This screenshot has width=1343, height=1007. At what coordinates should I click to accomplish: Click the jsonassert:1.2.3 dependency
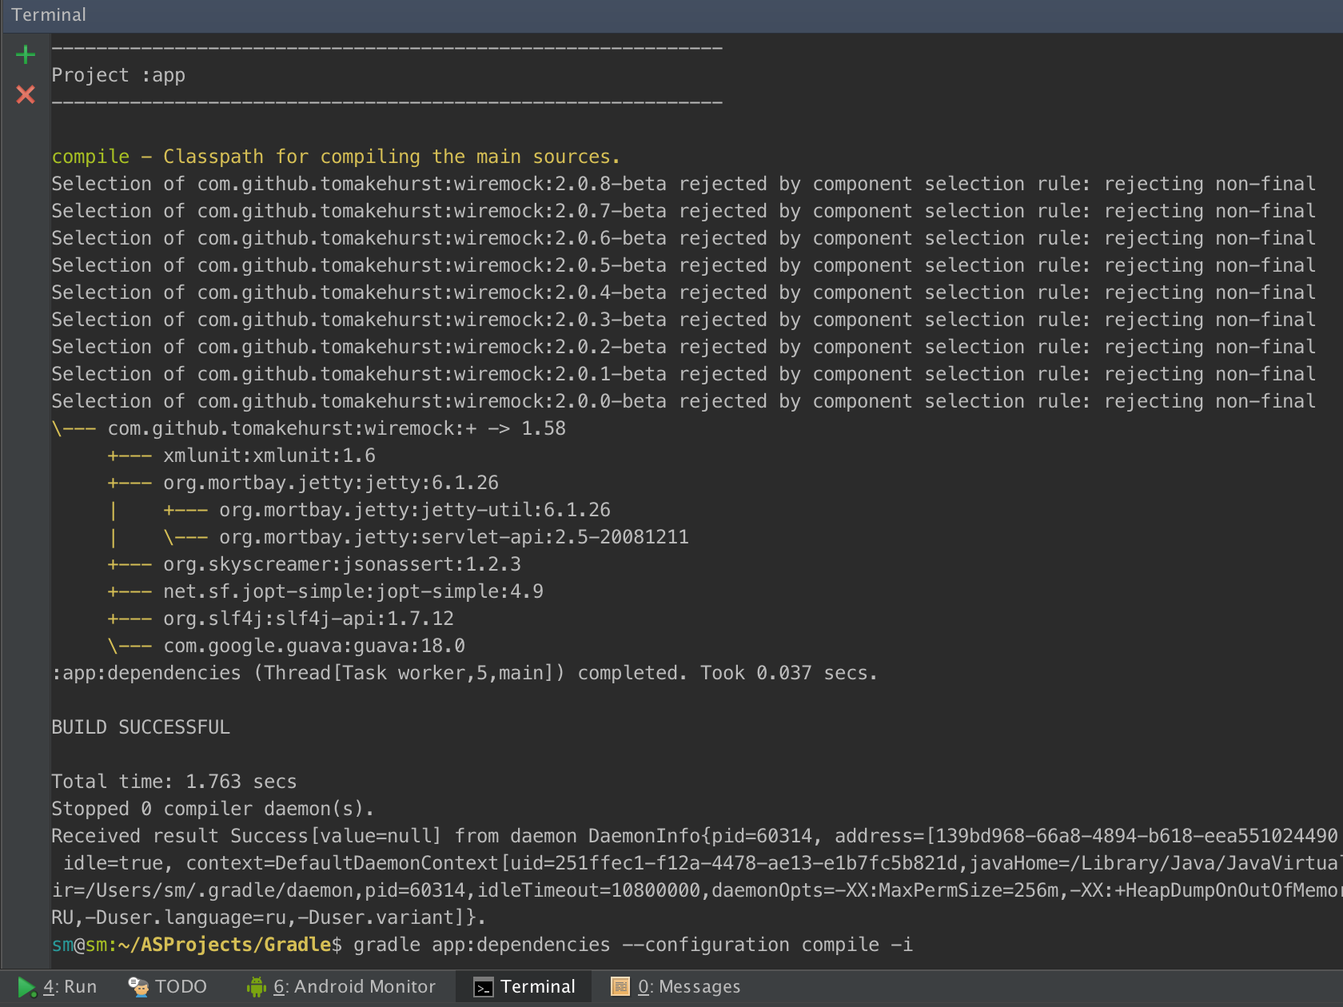coord(314,564)
